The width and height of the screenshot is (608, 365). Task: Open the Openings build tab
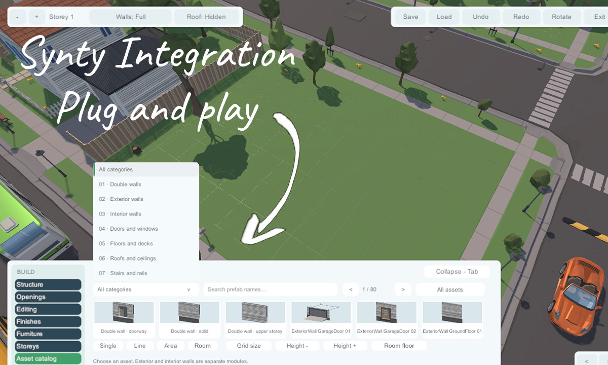(48, 297)
